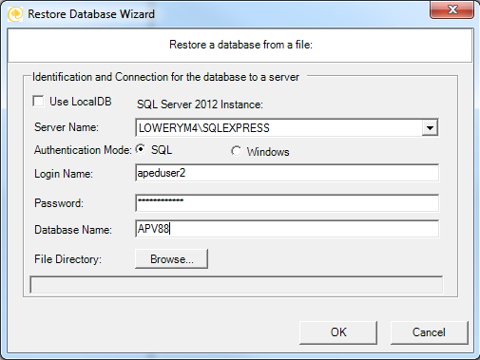Dismiss dialog with the Cancel button
Image resolution: width=480 pixels, height=360 pixels.
(x=429, y=332)
